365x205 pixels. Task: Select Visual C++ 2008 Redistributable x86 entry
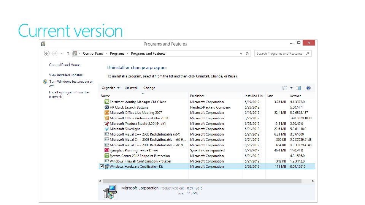pos(148,145)
